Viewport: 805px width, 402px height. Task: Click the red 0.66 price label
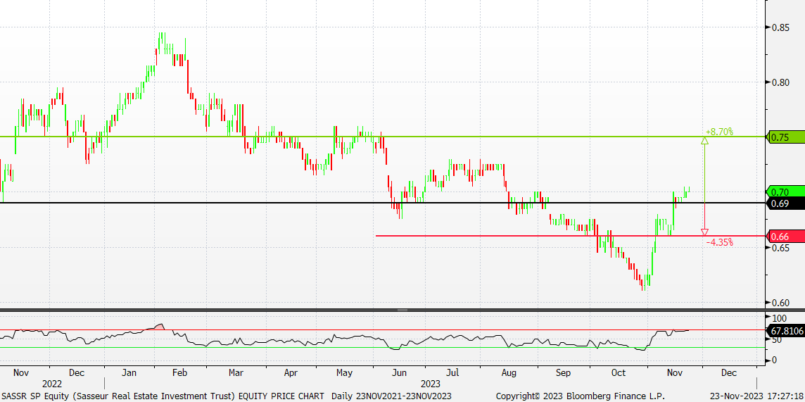(785, 237)
